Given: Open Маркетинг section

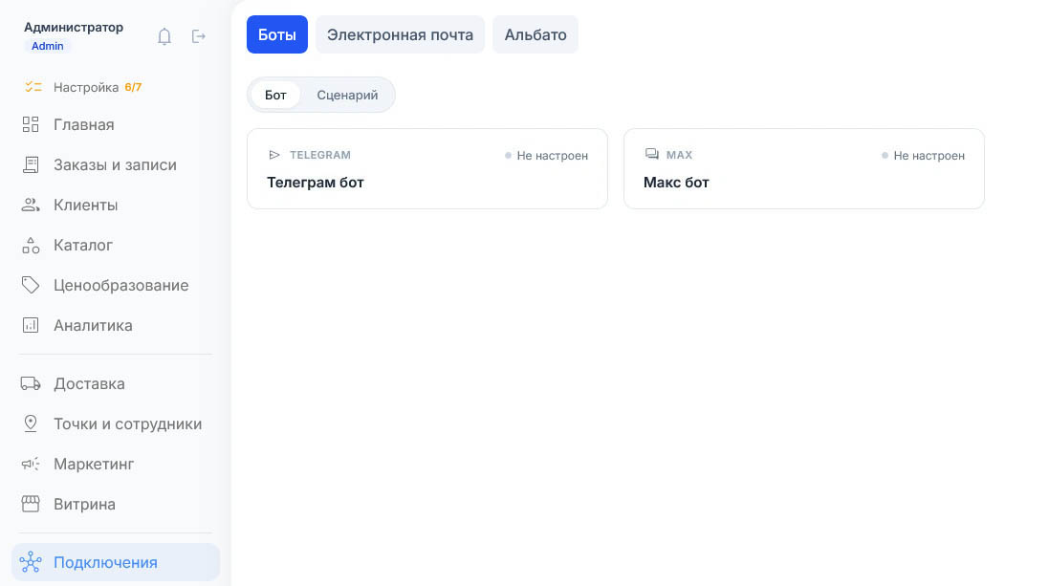Looking at the screenshot, I should tap(116, 464).
